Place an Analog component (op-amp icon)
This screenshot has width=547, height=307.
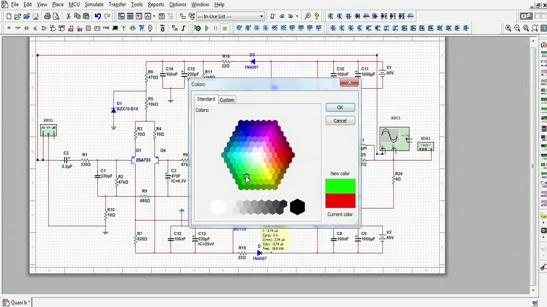44,28
